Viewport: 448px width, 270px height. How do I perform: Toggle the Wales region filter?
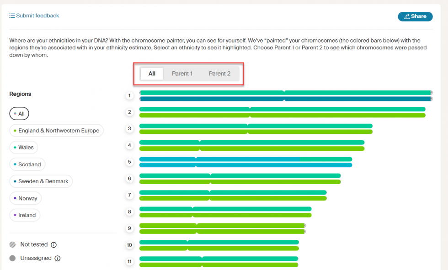(24, 147)
